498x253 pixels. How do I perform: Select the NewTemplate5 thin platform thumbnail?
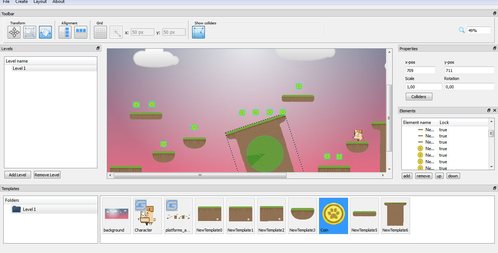[364, 216]
